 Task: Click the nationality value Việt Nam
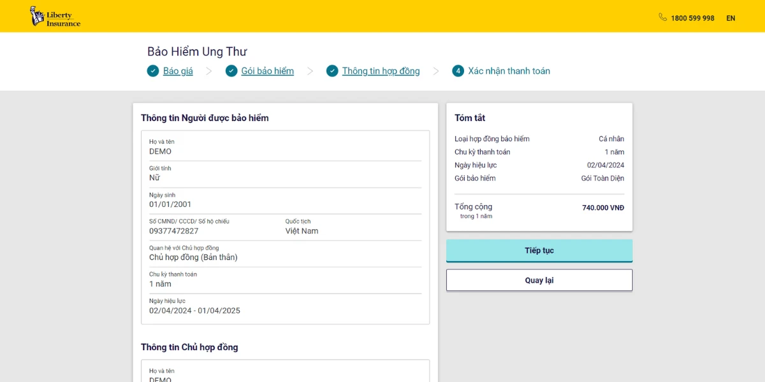click(x=302, y=231)
